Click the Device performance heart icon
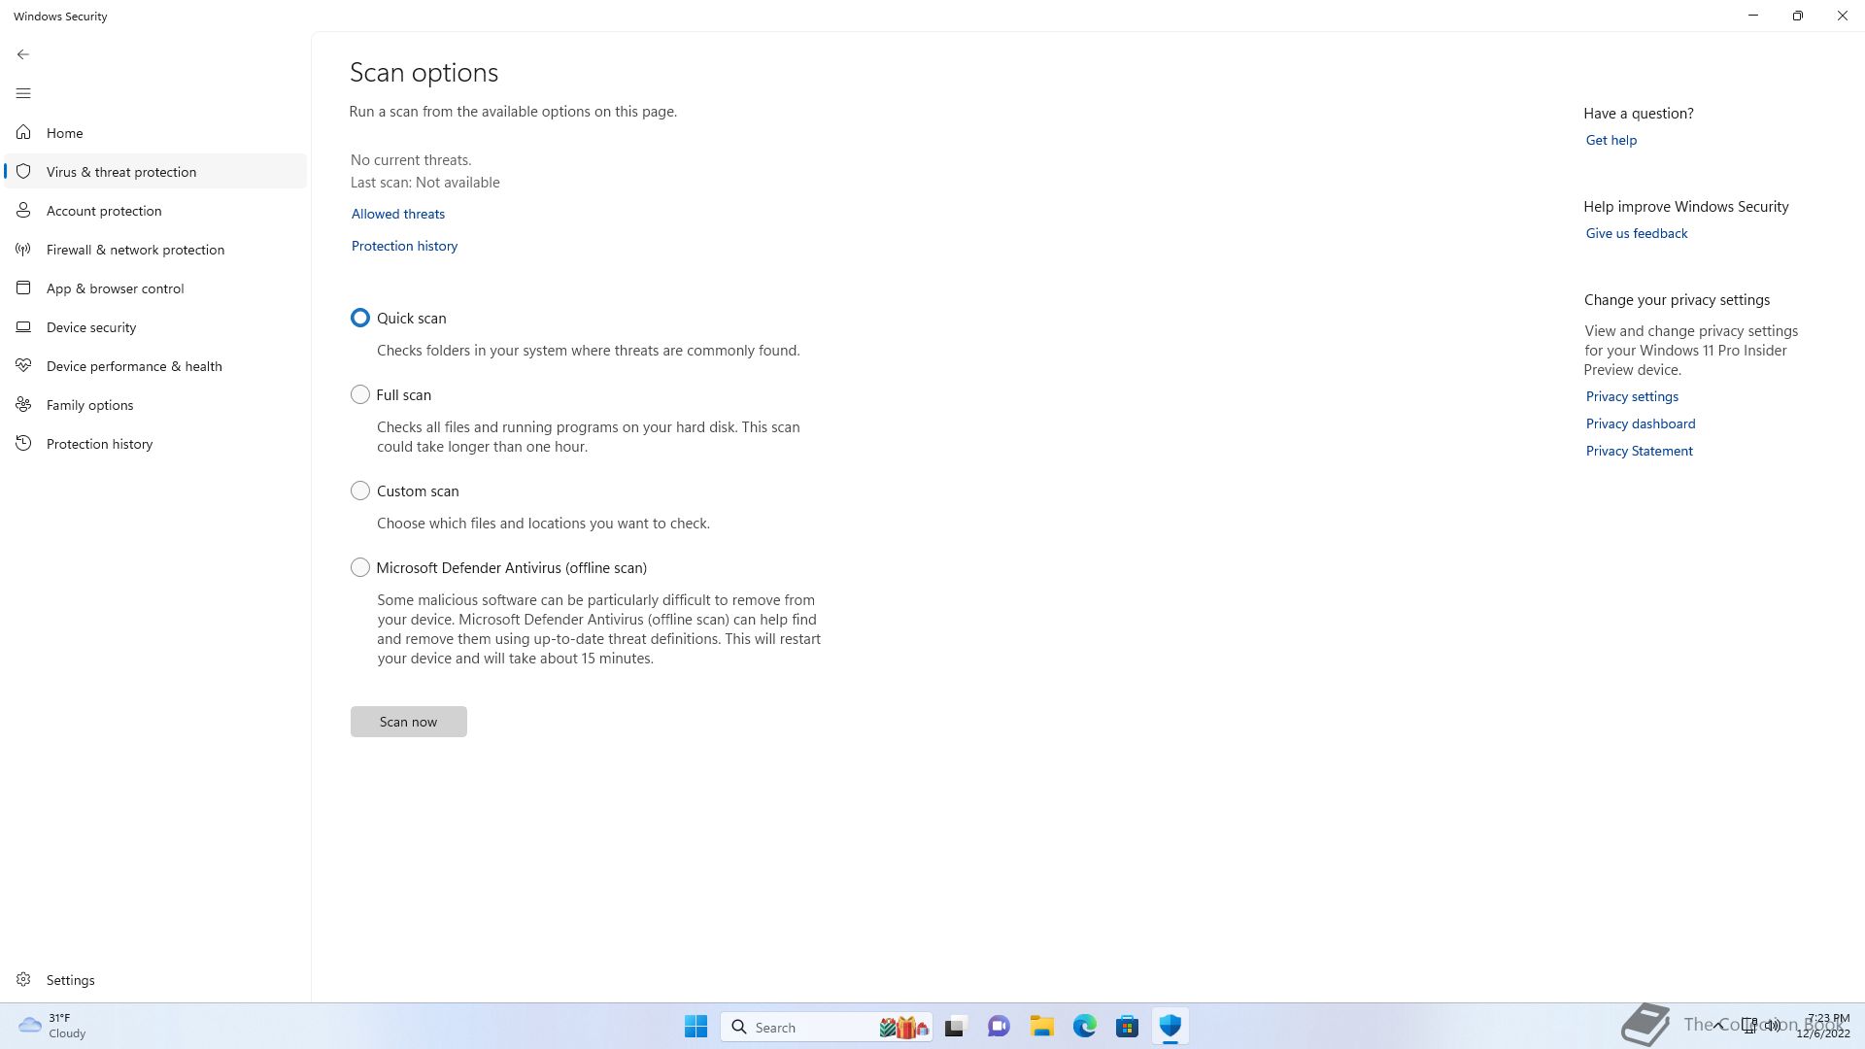The width and height of the screenshot is (1865, 1049). 23,365
